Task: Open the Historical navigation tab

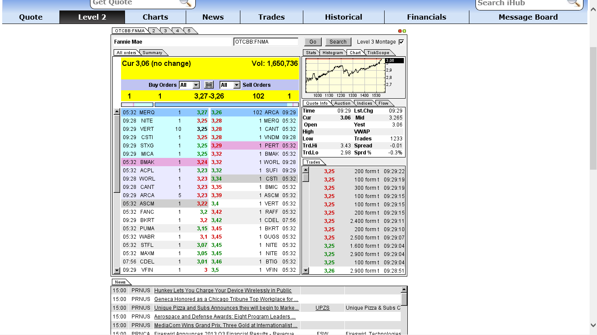Action: tap(344, 17)
